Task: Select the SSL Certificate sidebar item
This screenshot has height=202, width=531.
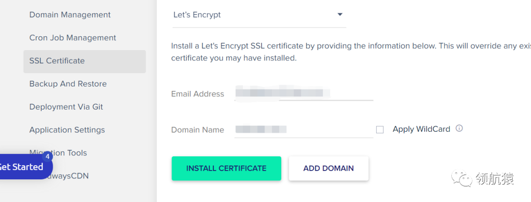Action: (57, 61)
